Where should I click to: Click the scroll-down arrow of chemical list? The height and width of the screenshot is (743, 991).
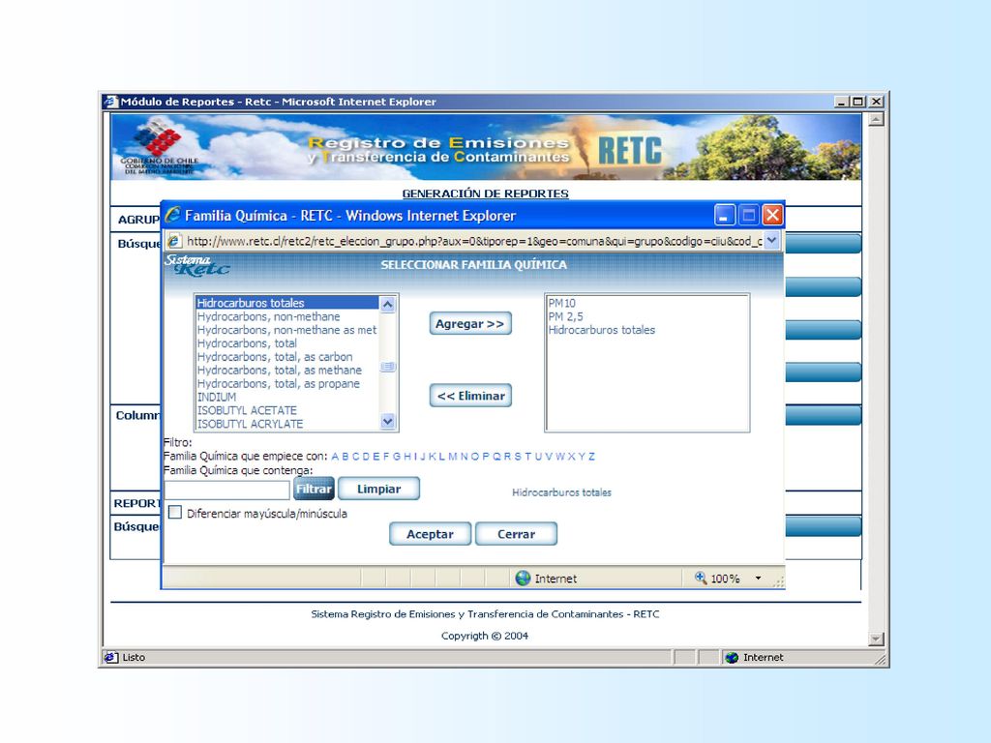tap(387, 422)
